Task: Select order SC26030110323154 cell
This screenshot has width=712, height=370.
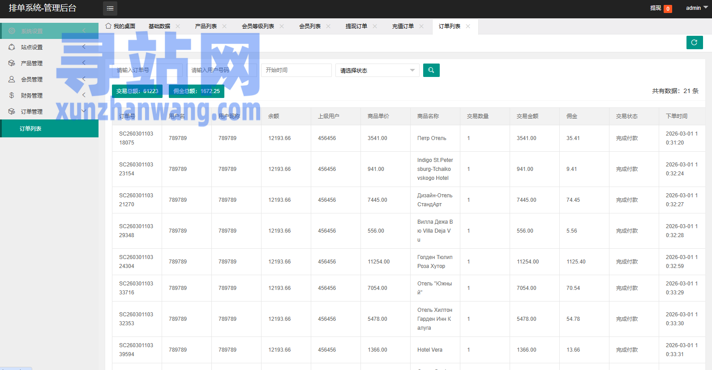Action: [137, 169]
